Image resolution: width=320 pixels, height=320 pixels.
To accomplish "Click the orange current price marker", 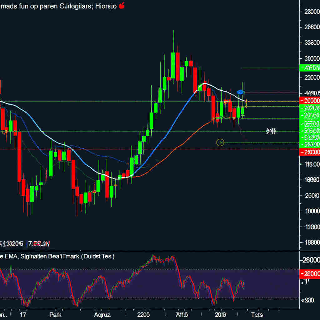I will [246, 102].
